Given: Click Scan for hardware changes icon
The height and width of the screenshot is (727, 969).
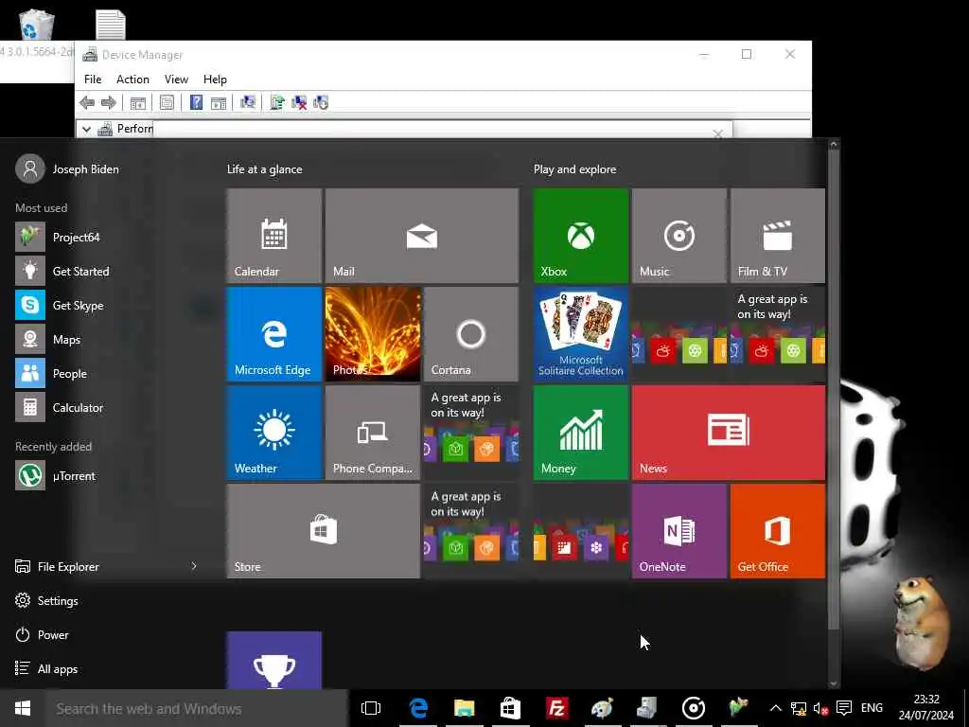Looking at the screenshot, I should coord(248,102).
